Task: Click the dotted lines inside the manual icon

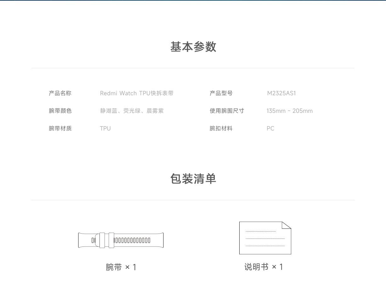Action: 265,238
